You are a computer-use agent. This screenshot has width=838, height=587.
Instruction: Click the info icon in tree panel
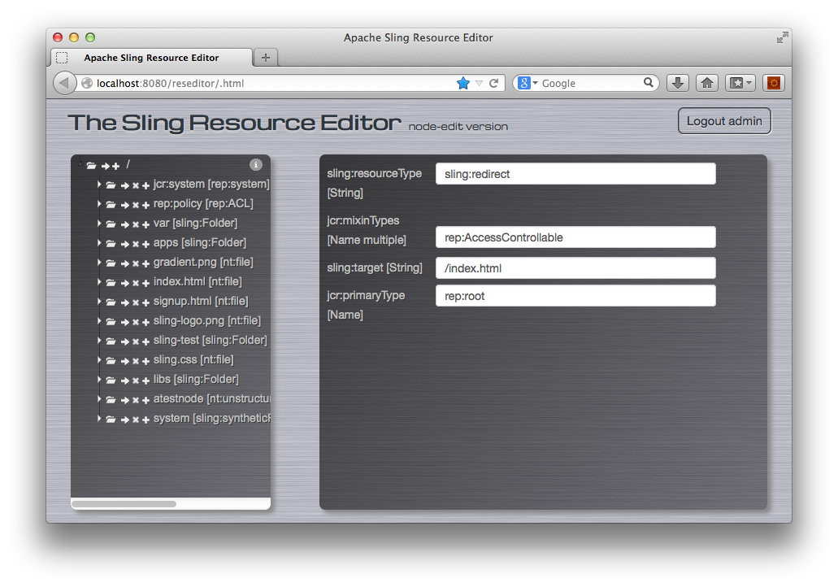coord(255,164)
